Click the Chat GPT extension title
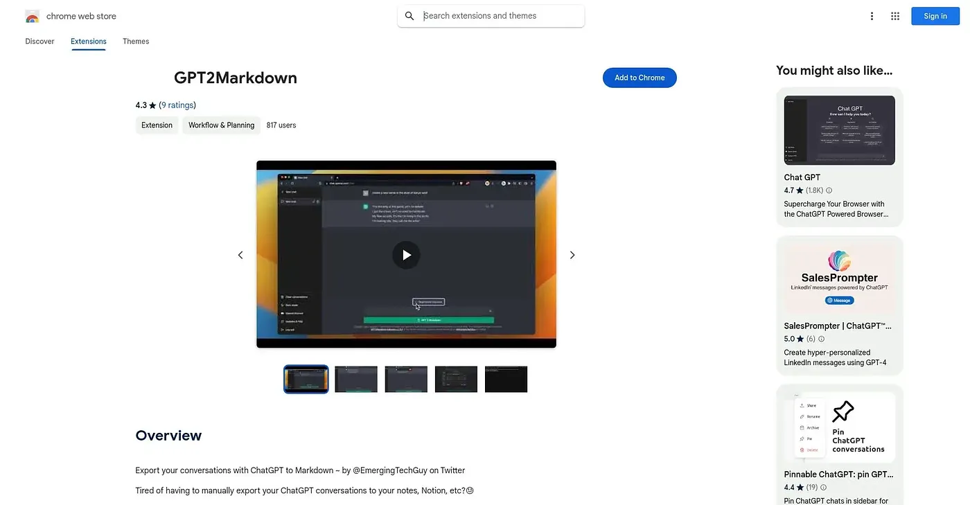The height and width of the screenshot is (505, 970). [802, 177]
